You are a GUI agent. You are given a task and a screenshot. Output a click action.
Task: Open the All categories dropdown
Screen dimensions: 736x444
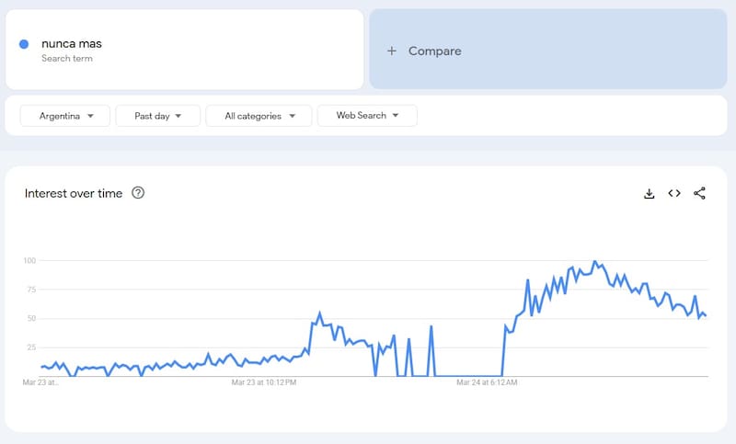pos(260,116)
